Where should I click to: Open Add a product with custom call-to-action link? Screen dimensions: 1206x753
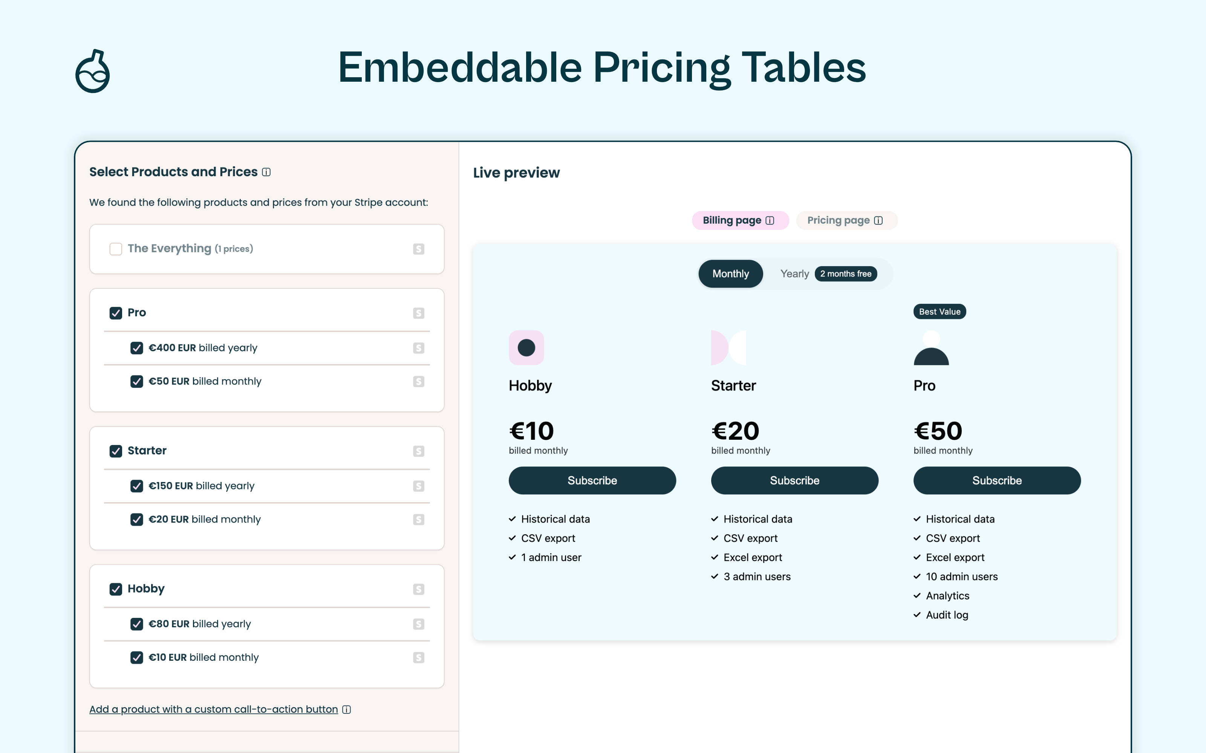pos(213,709)
